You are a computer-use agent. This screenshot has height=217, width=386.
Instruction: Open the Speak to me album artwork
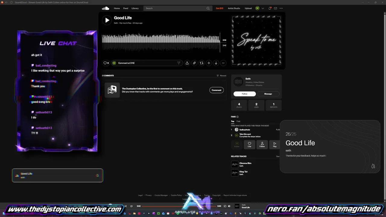[x=256, y=40]
